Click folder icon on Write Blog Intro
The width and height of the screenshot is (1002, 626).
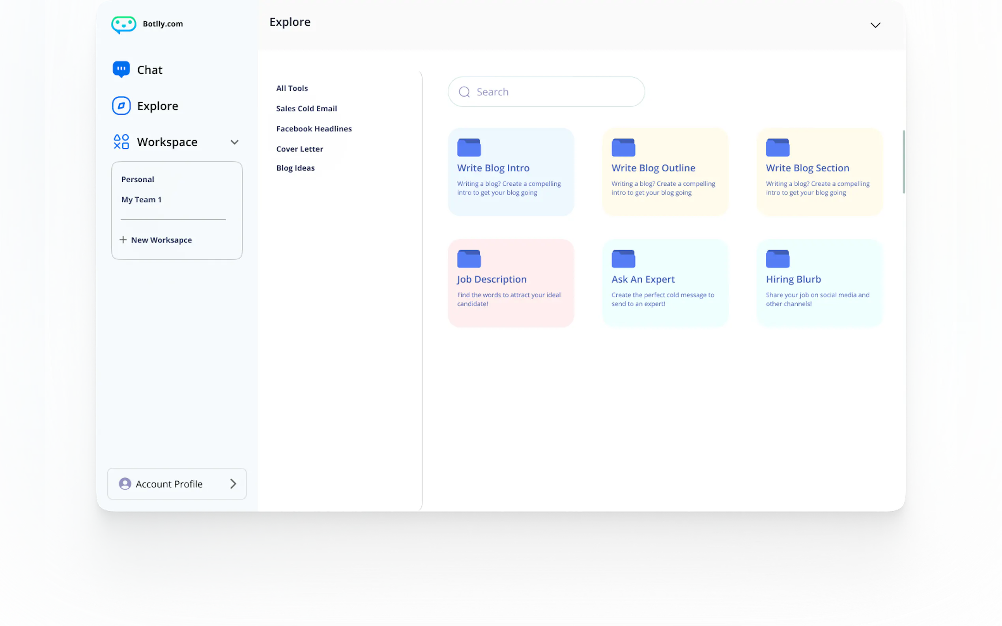(x=469, y=147)
